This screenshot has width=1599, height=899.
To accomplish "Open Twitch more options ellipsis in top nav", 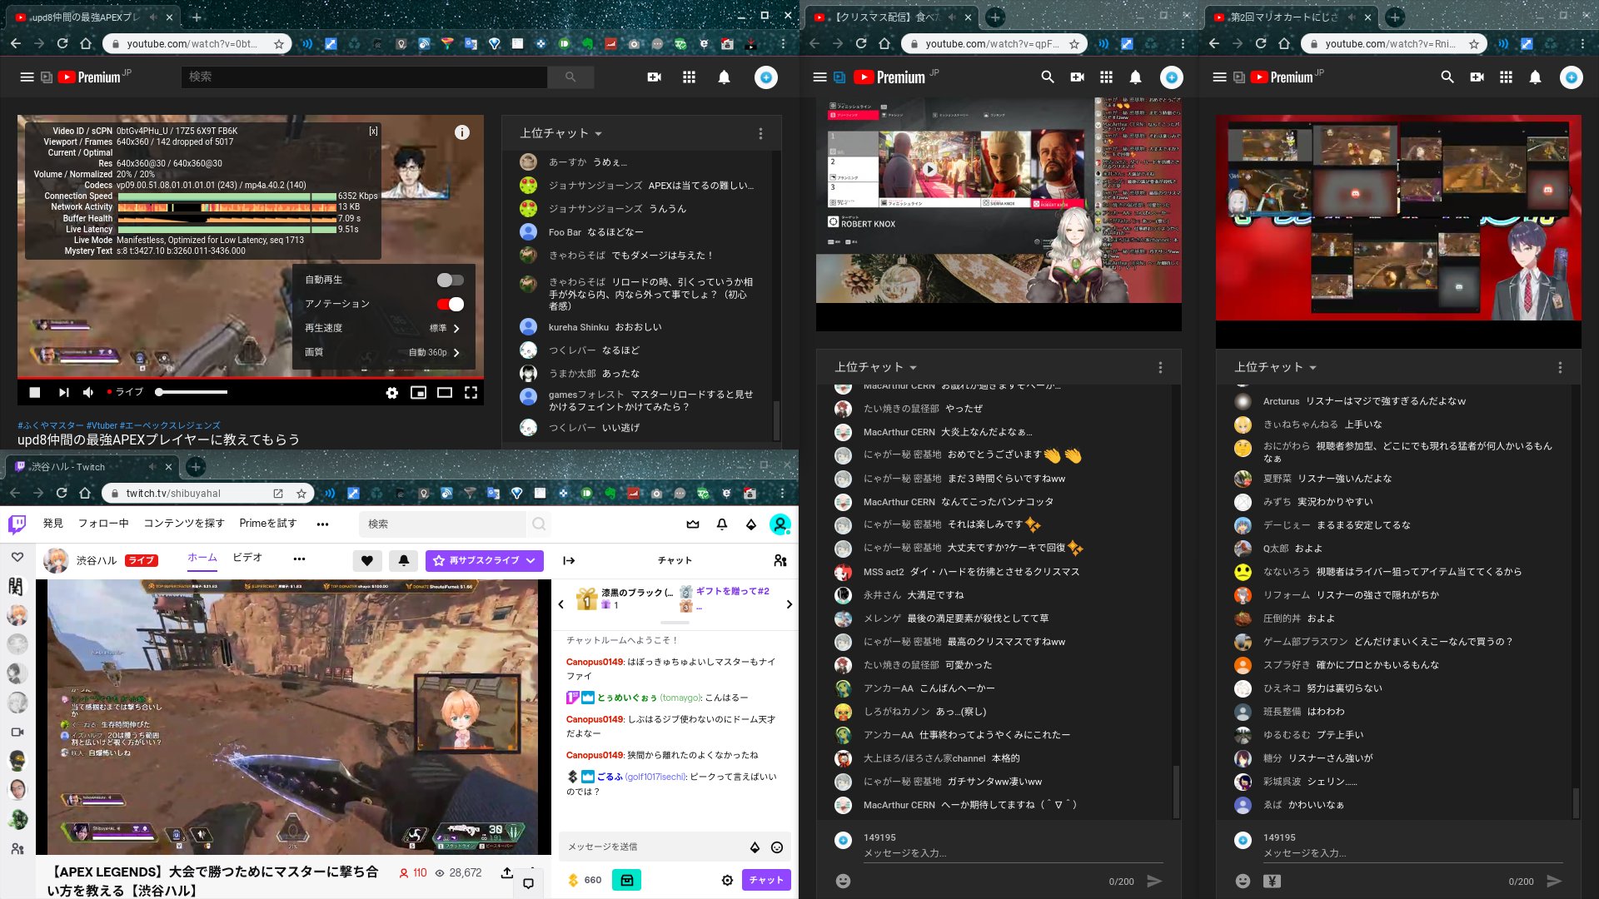I will click(322, 524).
